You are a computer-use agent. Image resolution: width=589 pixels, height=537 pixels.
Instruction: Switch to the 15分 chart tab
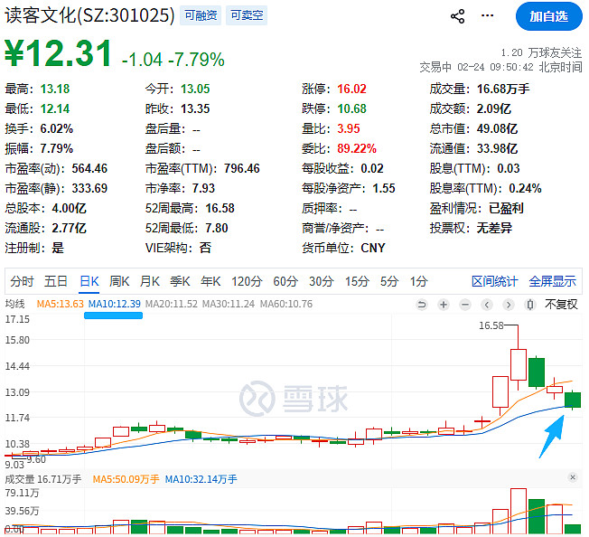pyautogui.click(x=357, y=281)
